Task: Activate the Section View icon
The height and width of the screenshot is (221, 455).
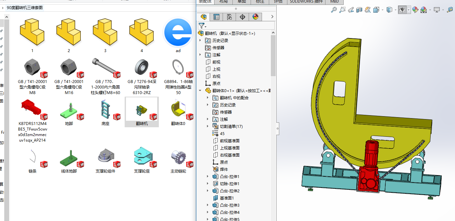Action: 359,10
